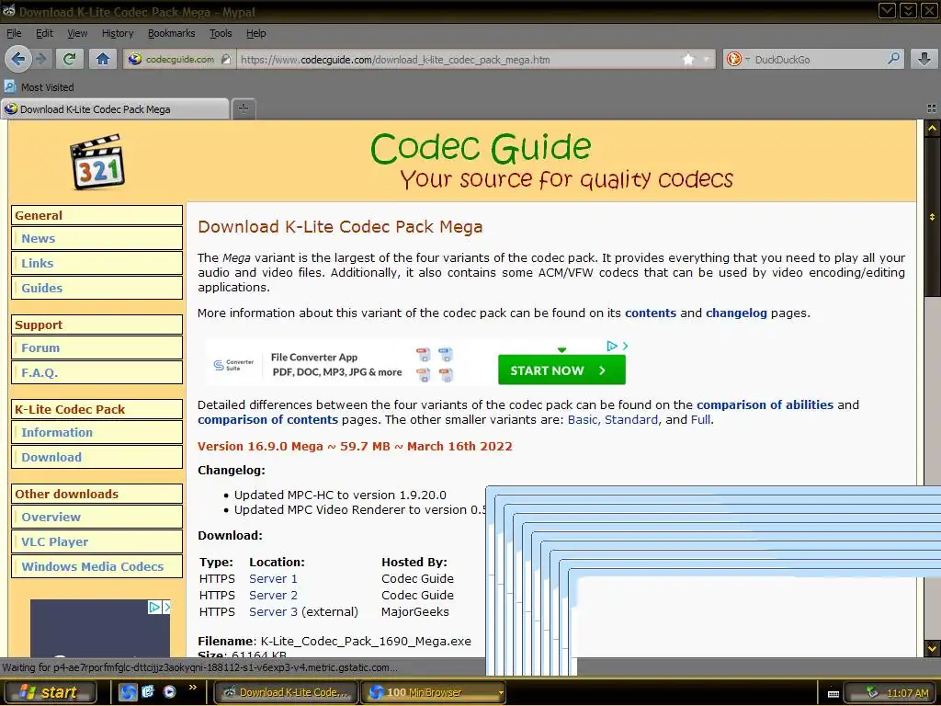Open the Help menu

tap(256, 33)
